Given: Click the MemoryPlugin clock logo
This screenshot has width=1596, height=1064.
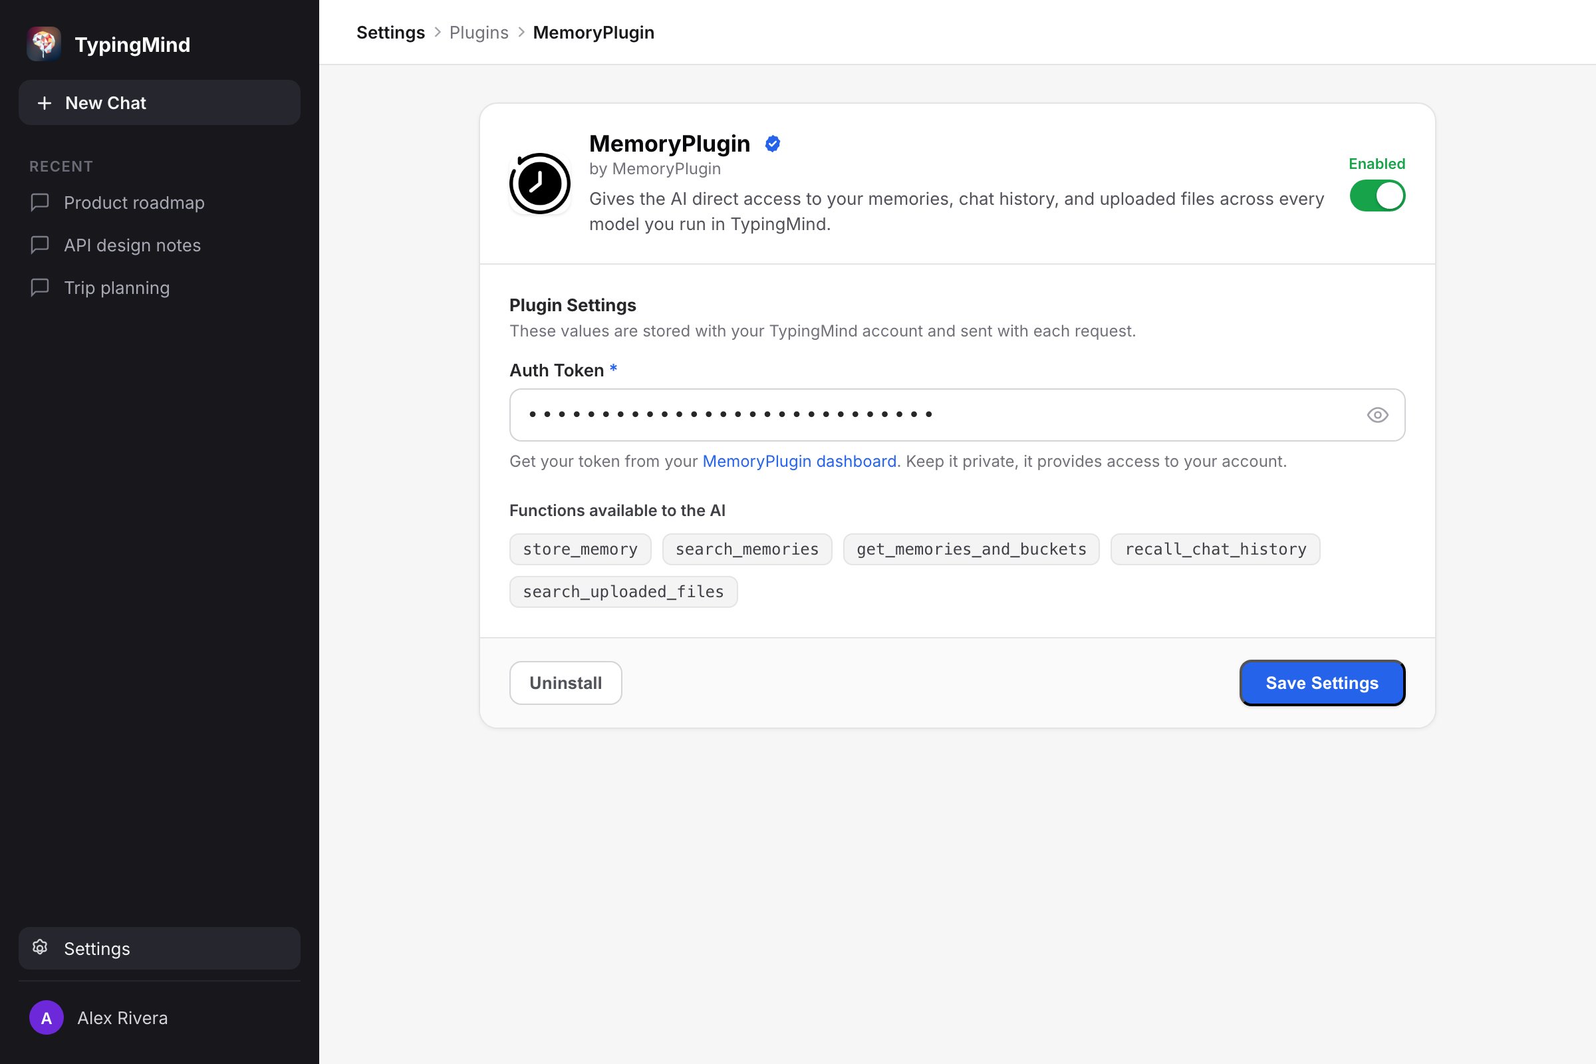Looking at the screenshot, I should 539,184.
